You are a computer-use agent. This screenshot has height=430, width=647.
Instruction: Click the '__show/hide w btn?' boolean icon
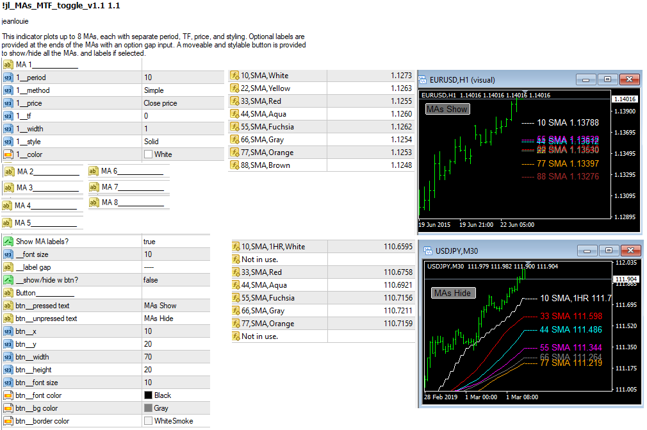[8, 280]
